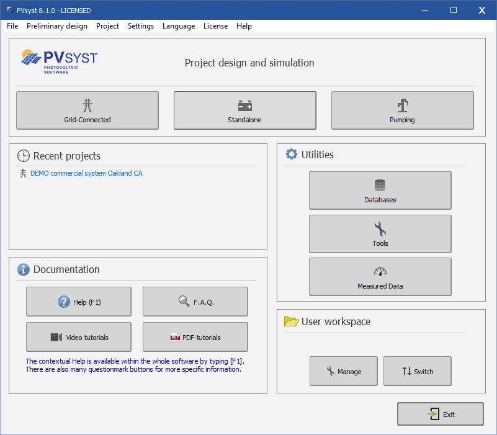This screenshot has width=497, height=435.
Task: Open the Language menu
Action: click(x=179, y=26)
